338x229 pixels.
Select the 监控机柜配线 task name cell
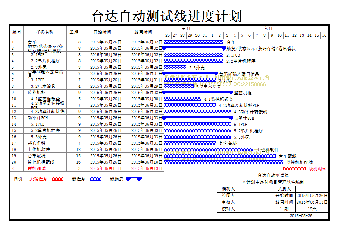pyautogui.click(x=45, y=162)
